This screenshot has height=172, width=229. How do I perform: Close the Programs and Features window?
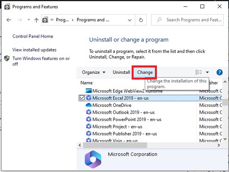coord(219,6)
